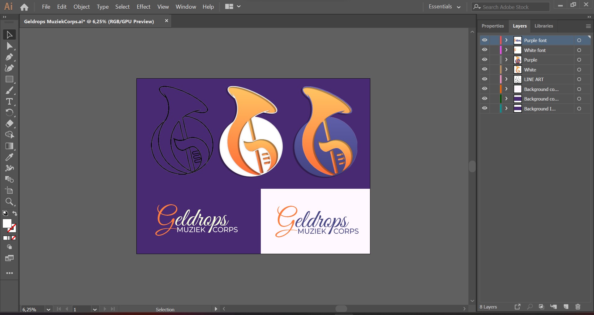Screen dimensions: 594x315
Task: Toggle visibility of LINE ART layer
Action: [484, 79]
